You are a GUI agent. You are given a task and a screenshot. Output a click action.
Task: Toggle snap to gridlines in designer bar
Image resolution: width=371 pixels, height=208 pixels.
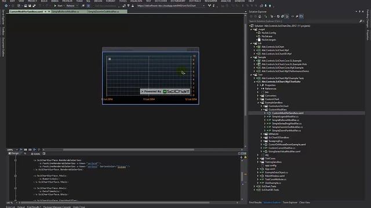[x=30, y=150]
